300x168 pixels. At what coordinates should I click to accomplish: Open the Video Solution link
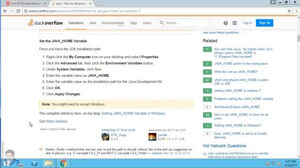coord(56,121)
